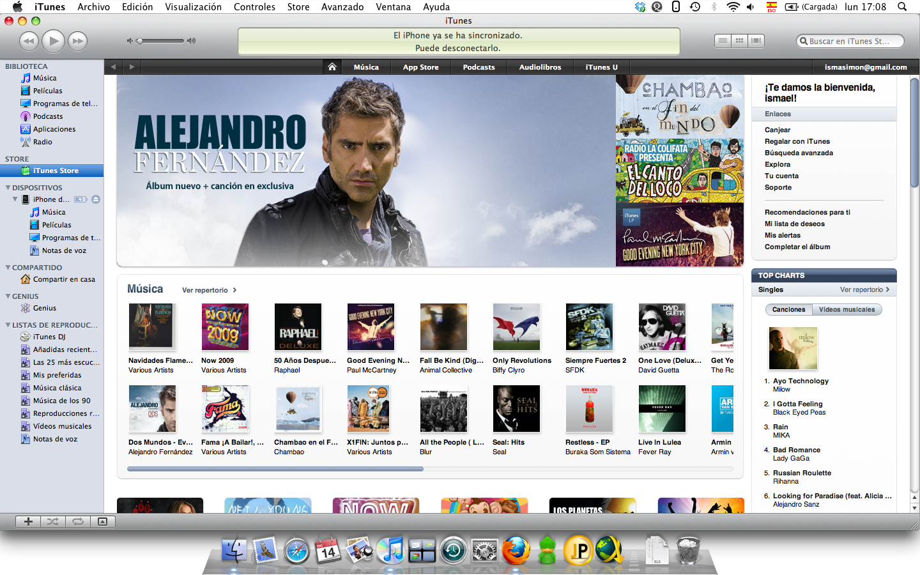This screenshot has height=575, width=920.
Task: Collapse the GENIUS section triangle
Action: coord(8,296)
